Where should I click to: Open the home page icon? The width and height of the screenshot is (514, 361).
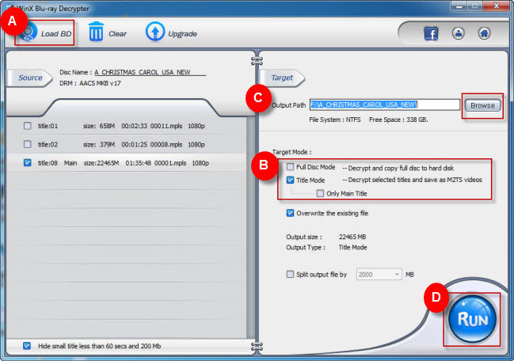tap(484, 33)
